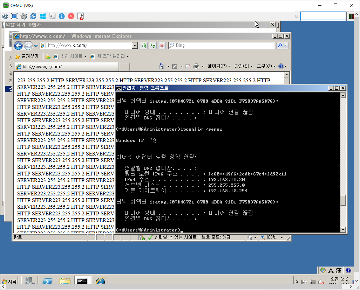Click the blue info icon in QEMU toolbar
The height and width of the screenshot is (290, 360).
62,16
